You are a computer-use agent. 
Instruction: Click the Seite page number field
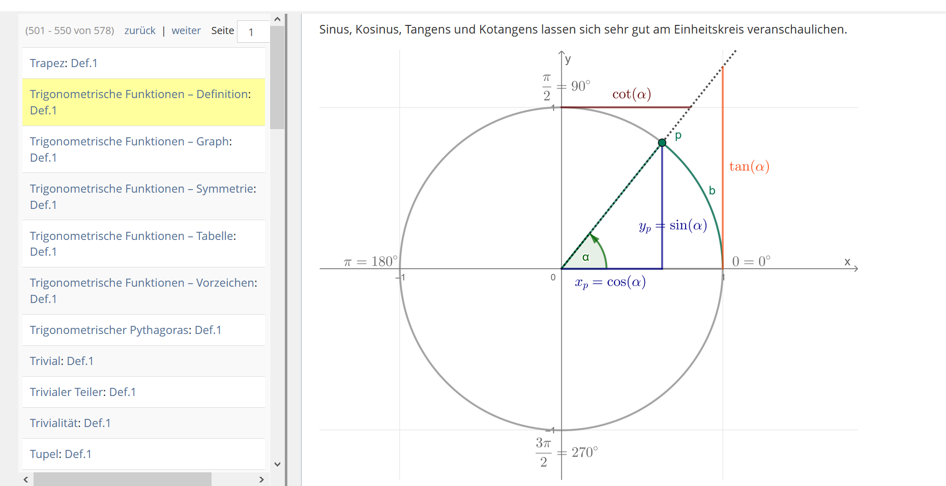tap(253, 32)
